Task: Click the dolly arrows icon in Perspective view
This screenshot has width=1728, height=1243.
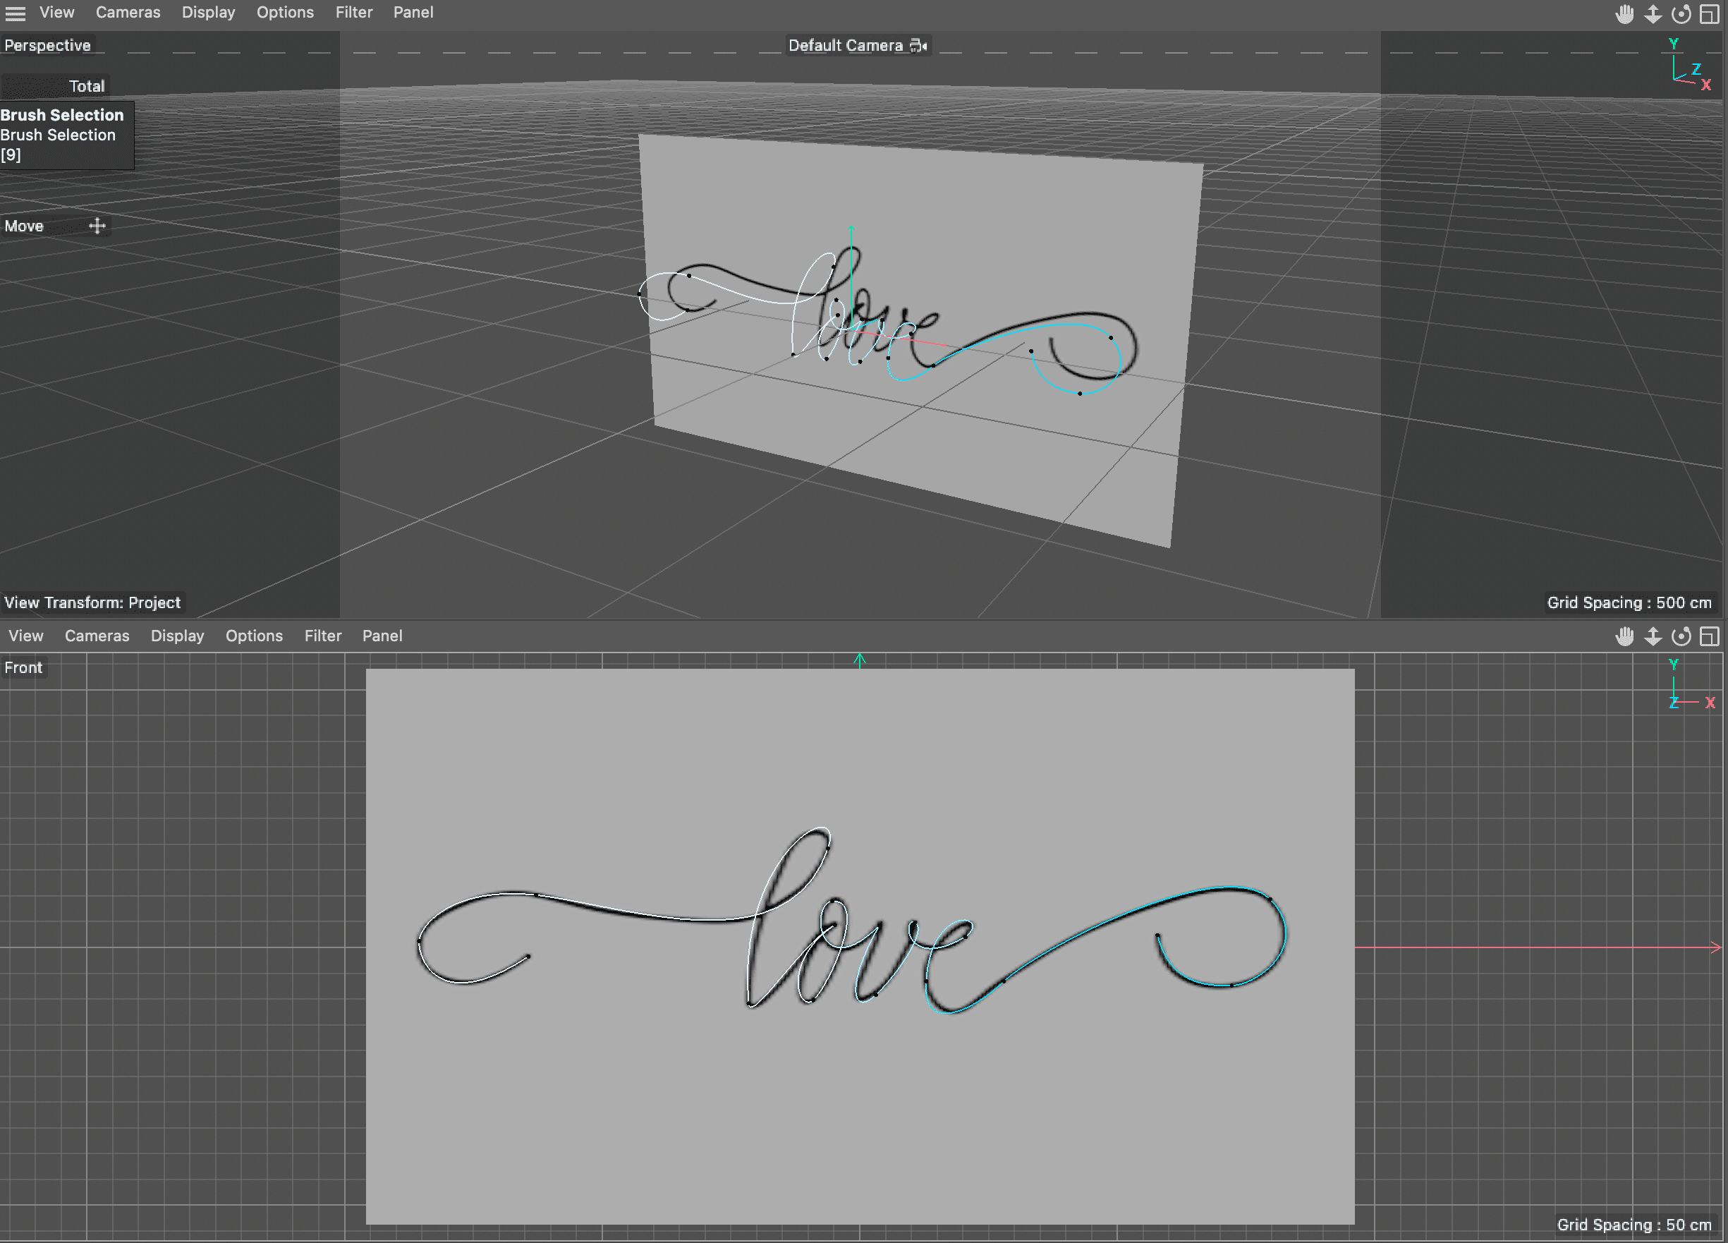Action: pos(1653,13)
